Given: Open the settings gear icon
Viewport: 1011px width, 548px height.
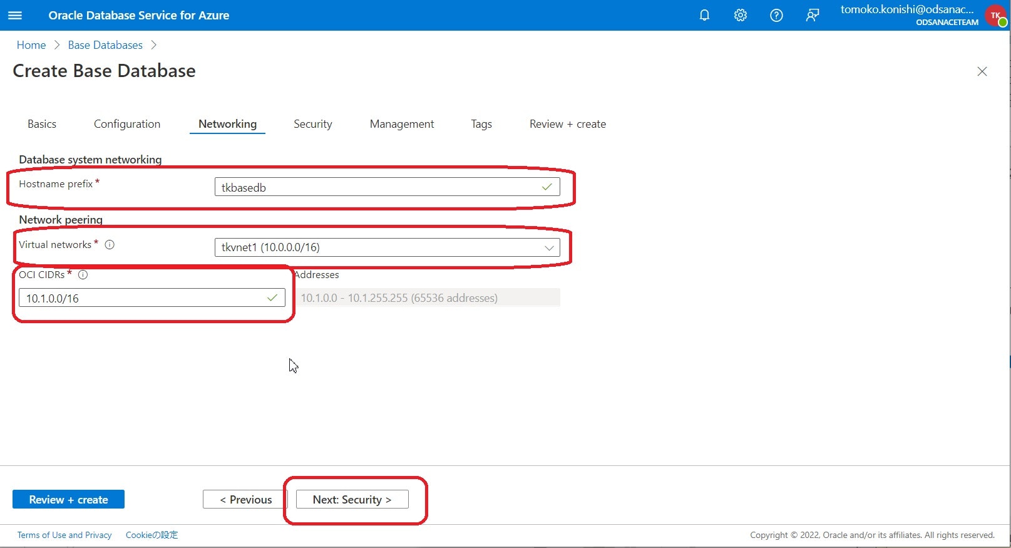Looking at the screenshot, I should coord(741,15).
